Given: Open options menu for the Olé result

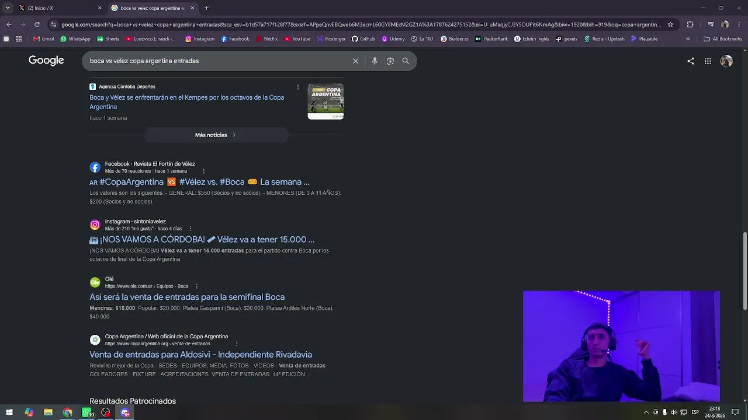Looking at the screenshot, I should [x=196, y=286].
